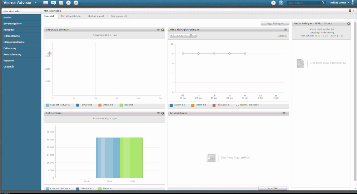The image size is (357, 194).
Task: Open the clock time registration icon
Action: point(68,3)
